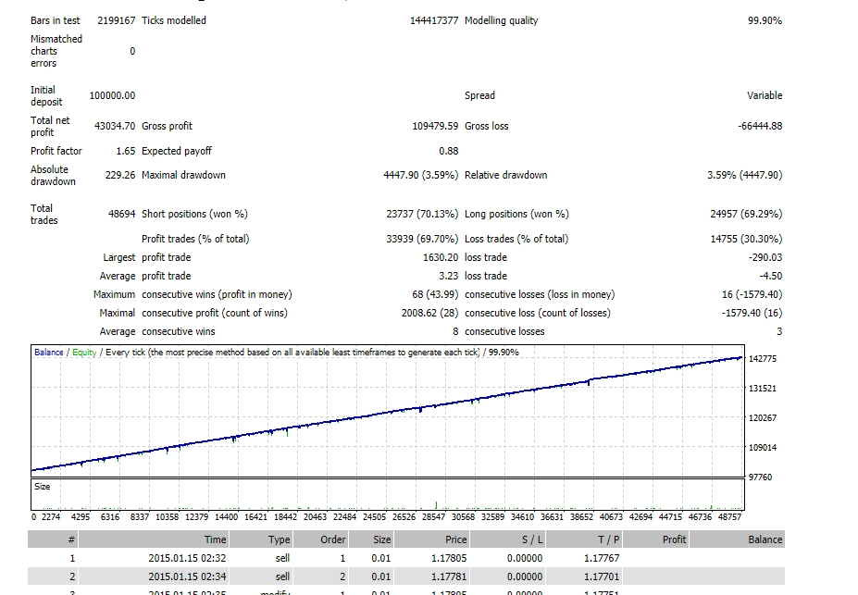
Task: Click the Total net profit value 43034.70
Action: (x=115, y=127)
